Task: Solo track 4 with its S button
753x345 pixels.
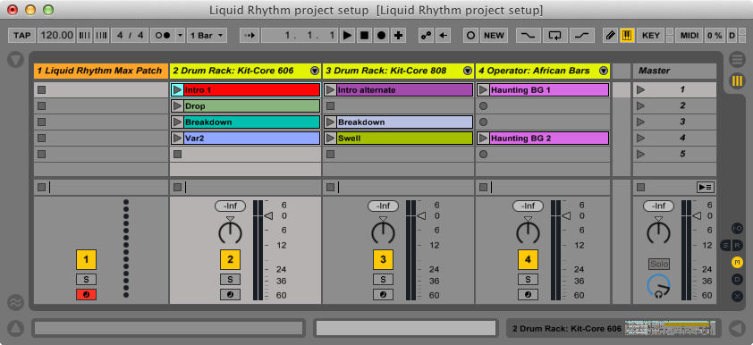Action: click(x=528, y=279)
